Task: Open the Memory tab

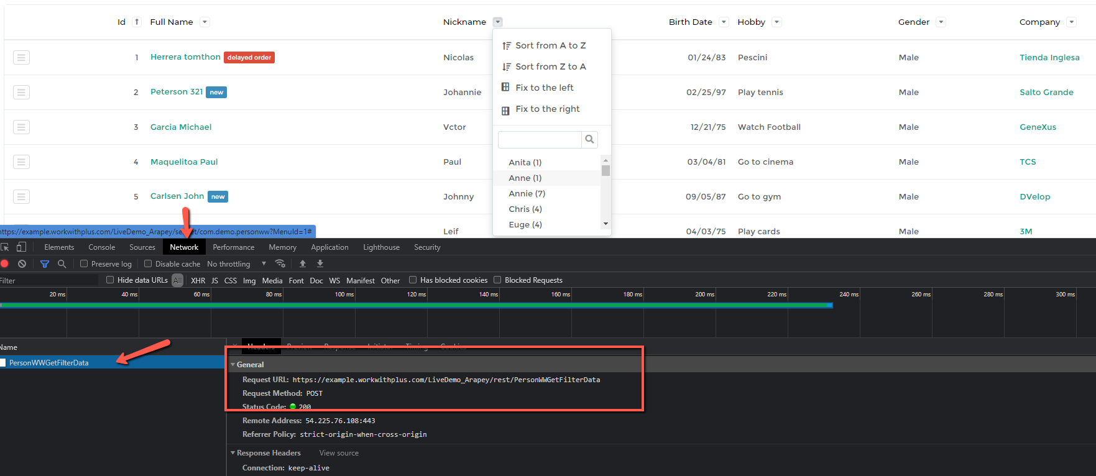Action: 283,247
